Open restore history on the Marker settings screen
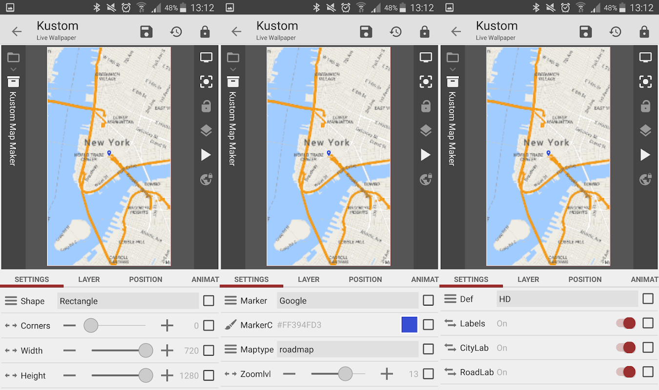 point(395,32)
